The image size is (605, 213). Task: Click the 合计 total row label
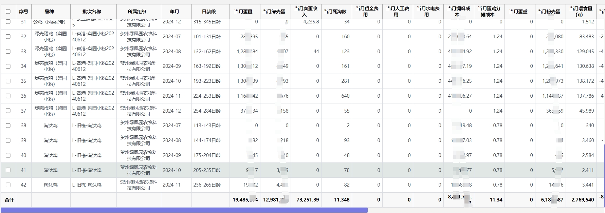9,200
